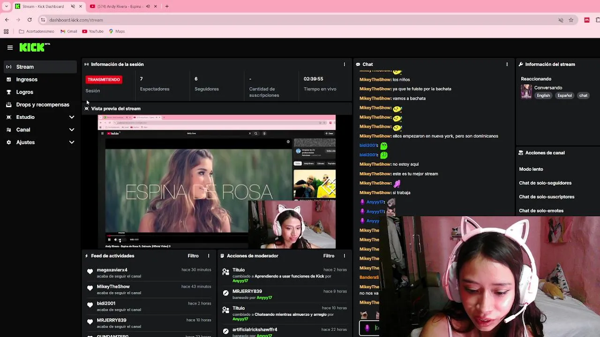Click artificialrickshawffr4 in moderator actions

tap(255, 330)
